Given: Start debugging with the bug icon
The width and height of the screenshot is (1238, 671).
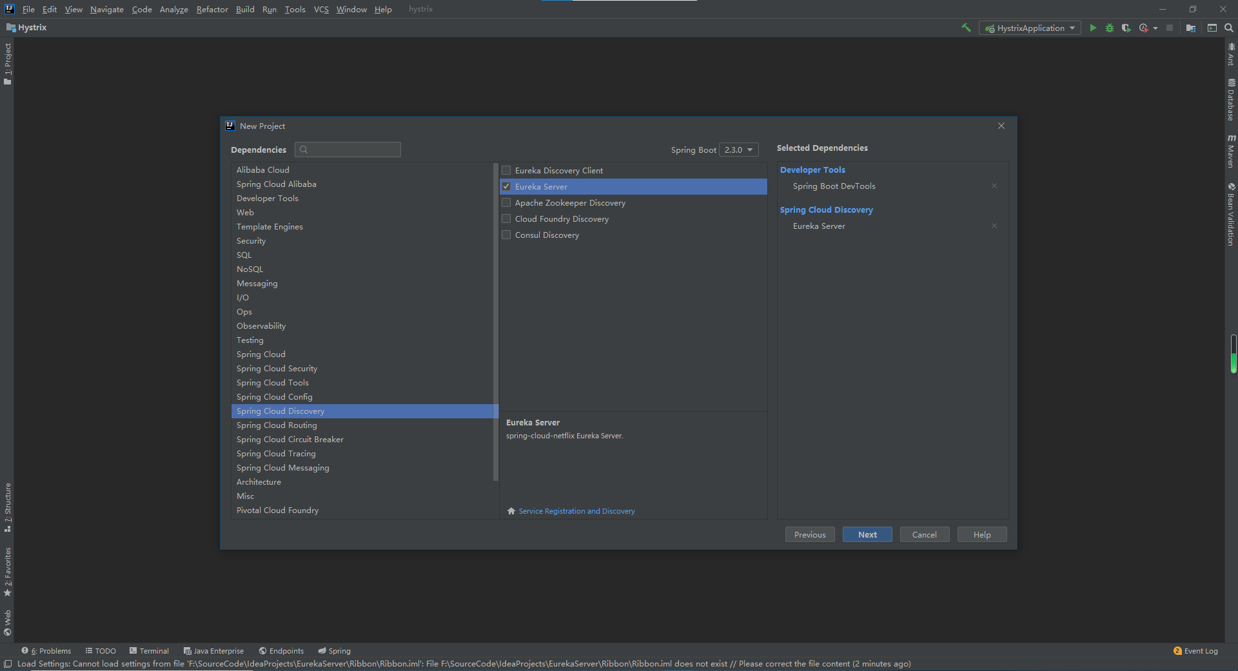Looking at the screenshot, I should 1110,28.
